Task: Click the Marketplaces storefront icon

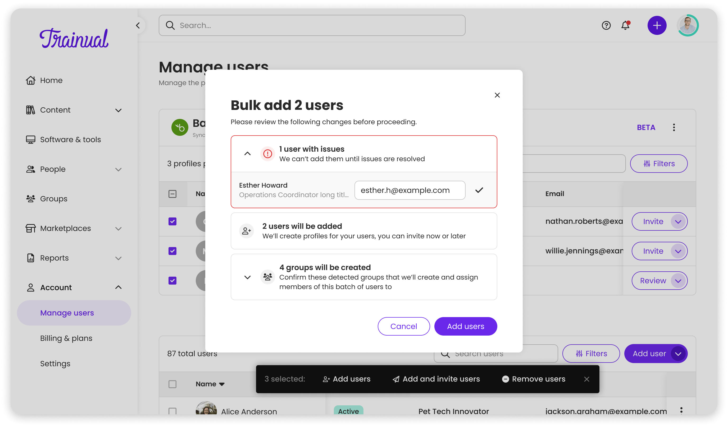Action: pos(31,228)
